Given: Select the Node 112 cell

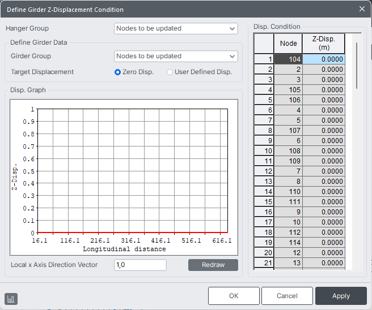Looking at the screenshot, I should click(x=288, y=232).
